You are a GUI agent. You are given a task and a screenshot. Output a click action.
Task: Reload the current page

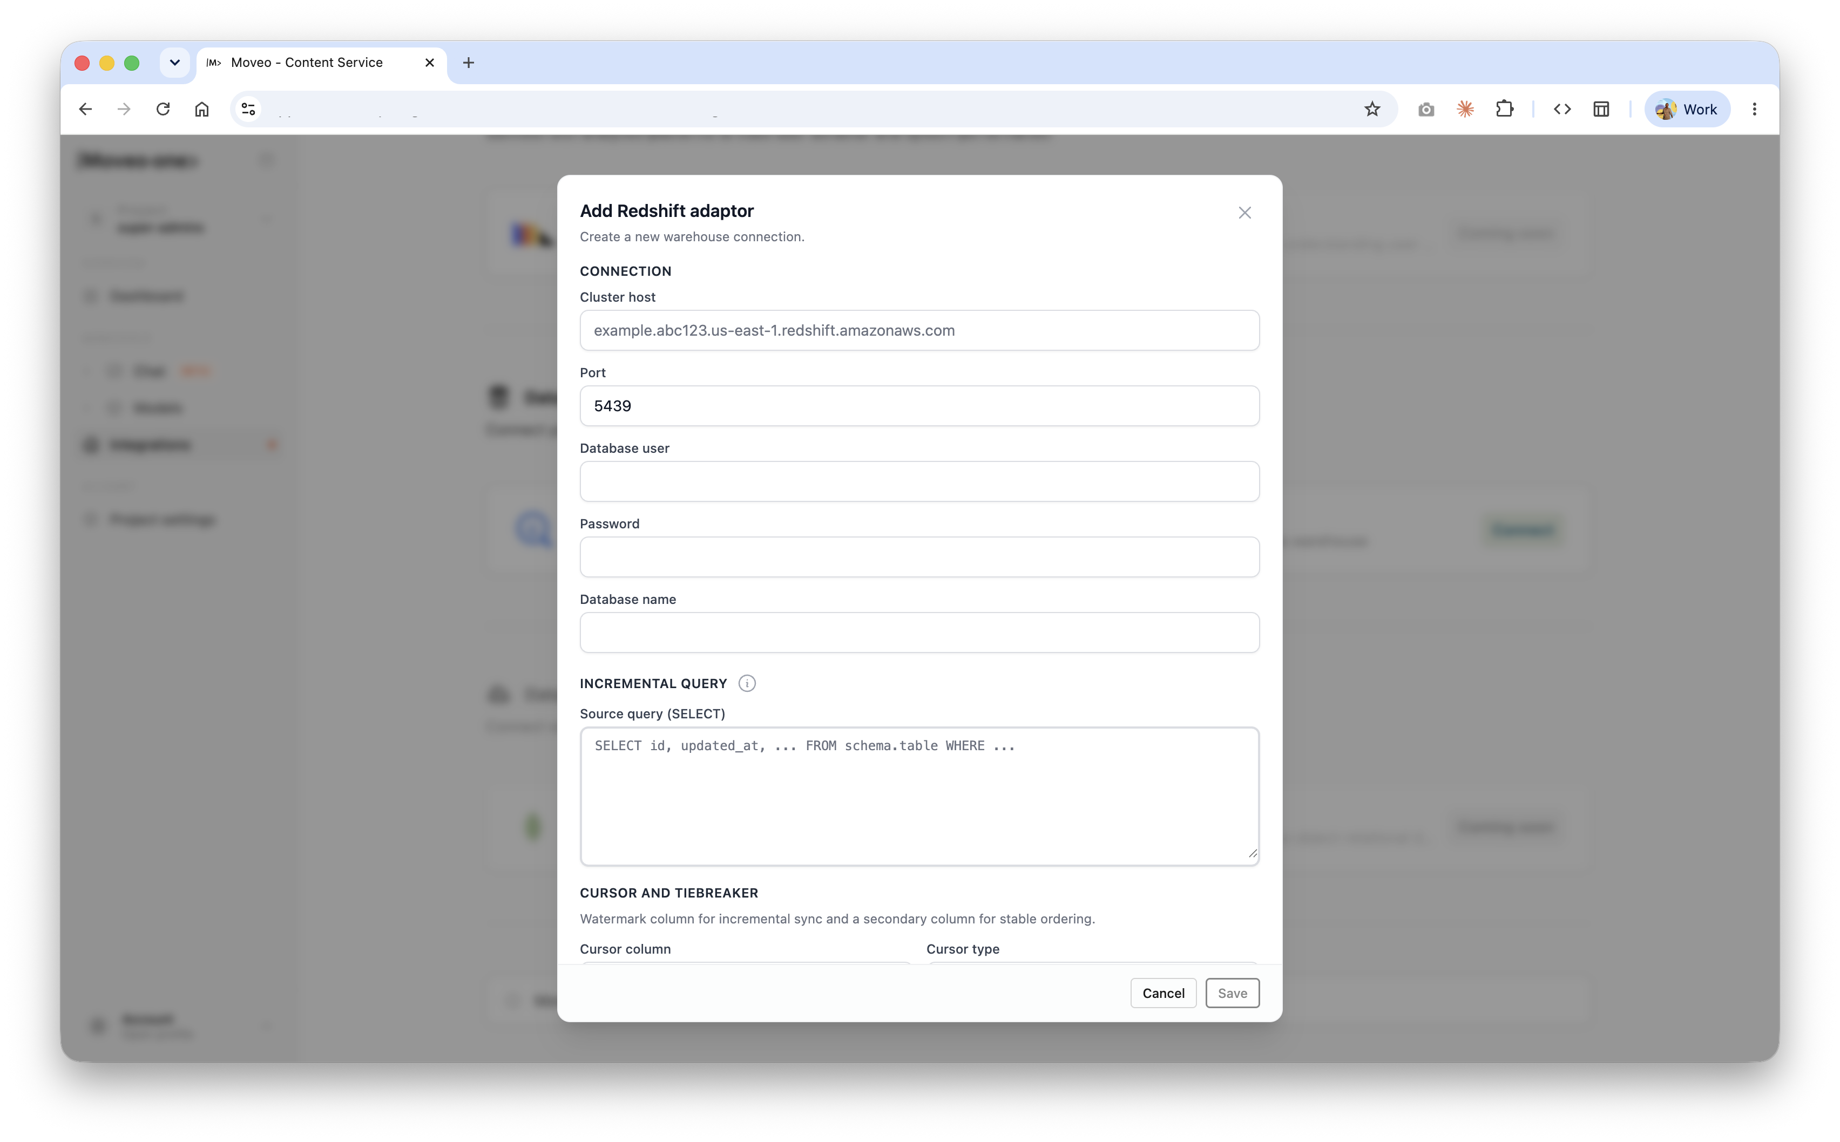(x=163, y=110)
